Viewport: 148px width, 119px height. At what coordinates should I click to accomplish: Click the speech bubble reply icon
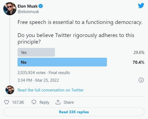point(34,102)
